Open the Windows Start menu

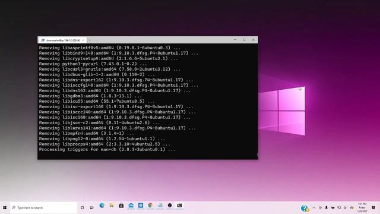click(x=5, y=207)
